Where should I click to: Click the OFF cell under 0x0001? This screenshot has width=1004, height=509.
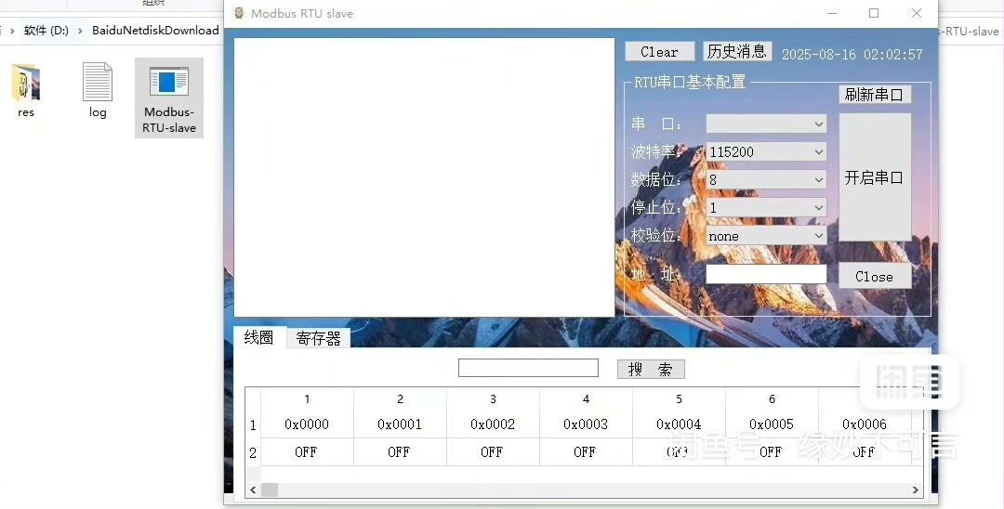pyautogui.click(x=400, y=452)
